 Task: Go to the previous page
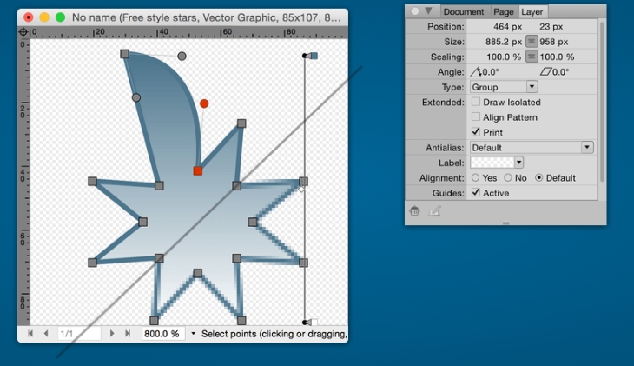click(46, 333)
